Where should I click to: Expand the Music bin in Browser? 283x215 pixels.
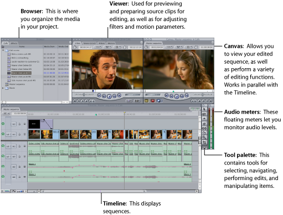point(3,88)
